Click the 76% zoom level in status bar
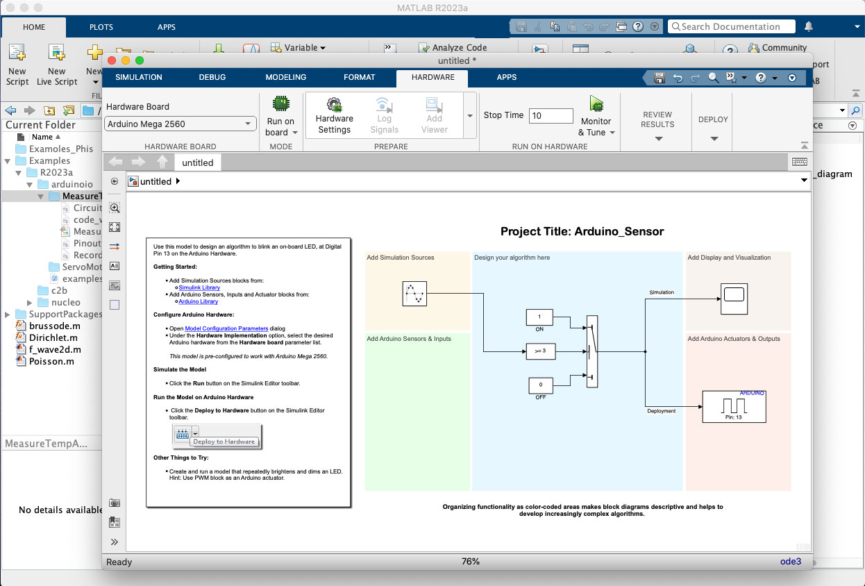865x586 pixels. [471, 561]
